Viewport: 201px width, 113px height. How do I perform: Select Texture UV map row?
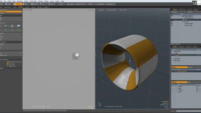(x=186, y=55)
